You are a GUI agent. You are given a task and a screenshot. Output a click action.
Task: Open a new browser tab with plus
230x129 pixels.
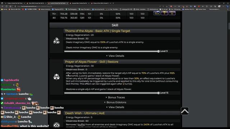(x=113, y=3)
